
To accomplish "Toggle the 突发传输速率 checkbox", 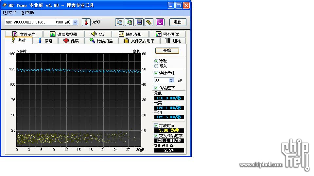I will (156, 136).
